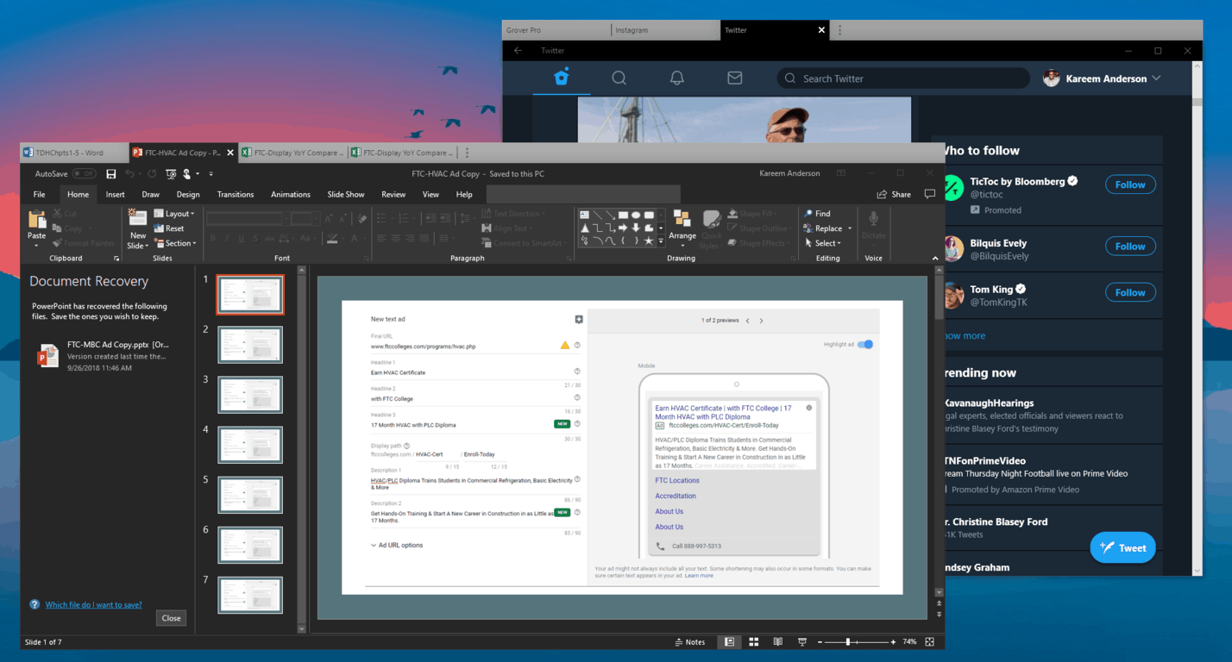1232x662 pixels.
Task: Select slide 6 thumbnail
Action: (x=250, y=546)
